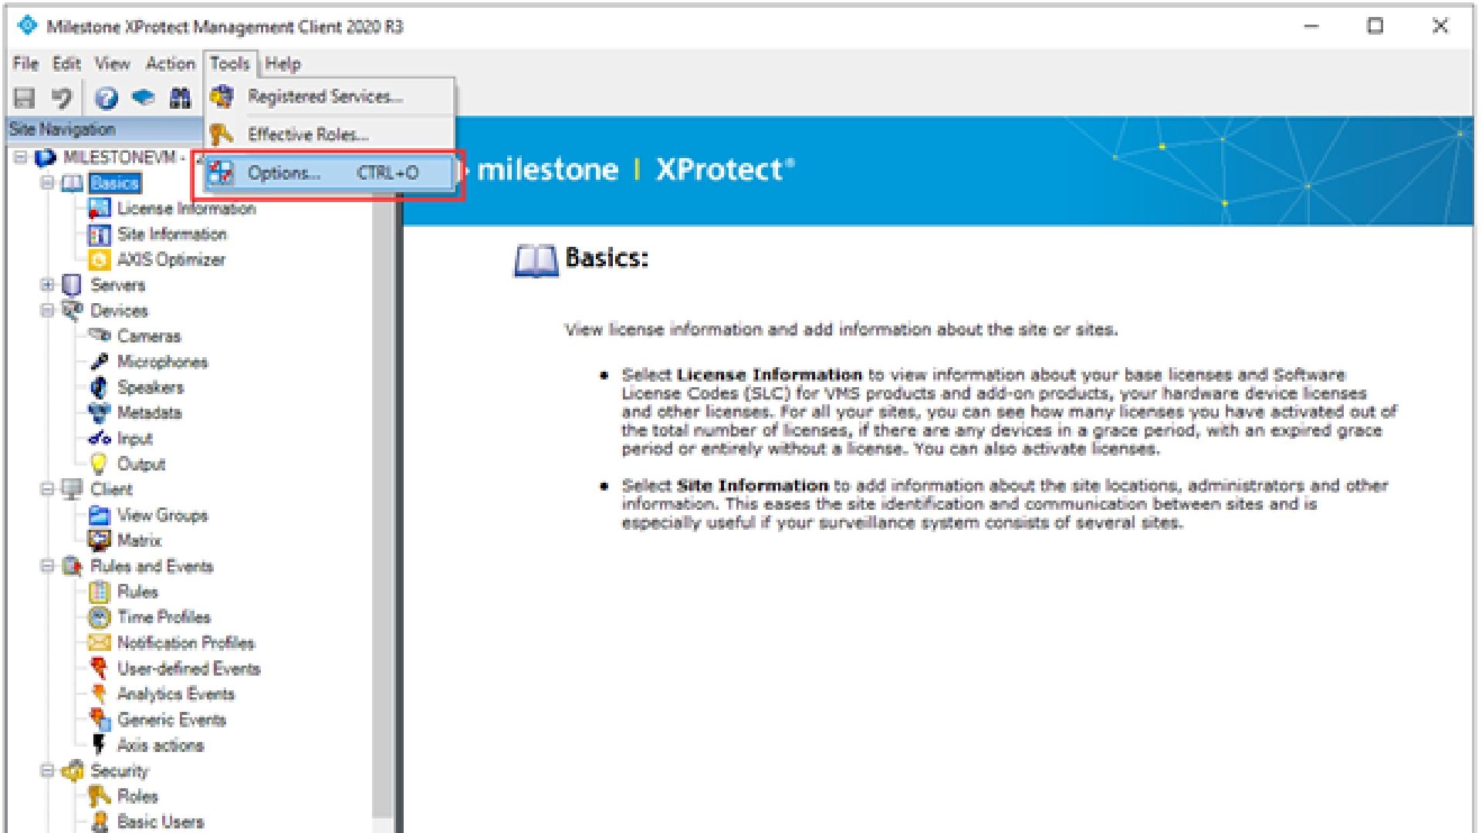Open the File menu
This screenshot has height=833, width=1482.
pos(25,63)
